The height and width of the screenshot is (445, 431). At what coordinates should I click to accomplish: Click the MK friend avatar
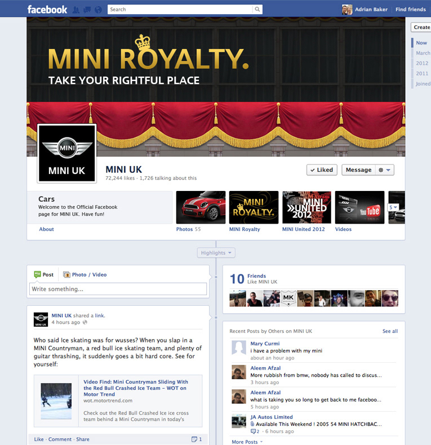[288, 299]
